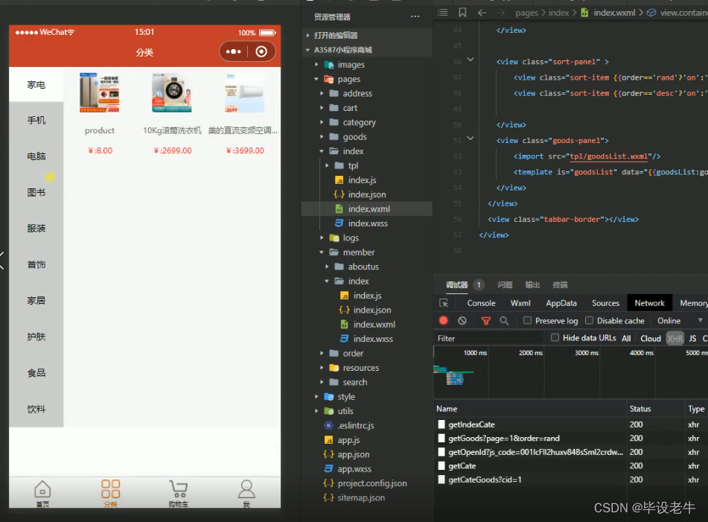Select the 食品 category in simulator
708x522 pixels.
[x=36, y=373]
